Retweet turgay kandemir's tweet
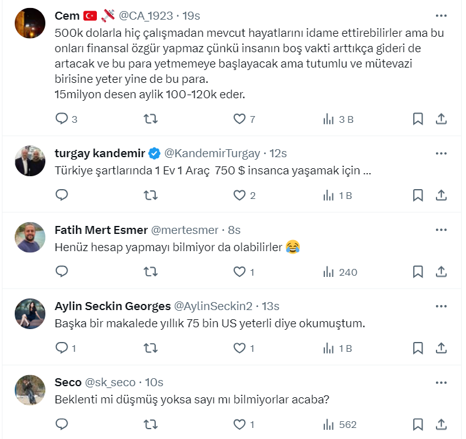The height and width of the screenshot is (439, 466). tap(150, 196)
